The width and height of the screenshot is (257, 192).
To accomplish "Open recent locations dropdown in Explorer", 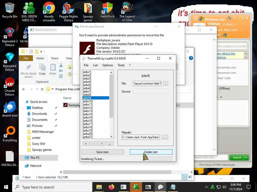I will pyautogui.click(x=37, y=89).
